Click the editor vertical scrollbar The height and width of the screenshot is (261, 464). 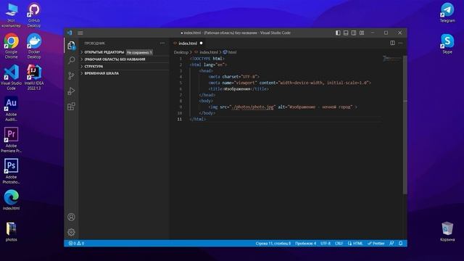(x=405, y=124)
